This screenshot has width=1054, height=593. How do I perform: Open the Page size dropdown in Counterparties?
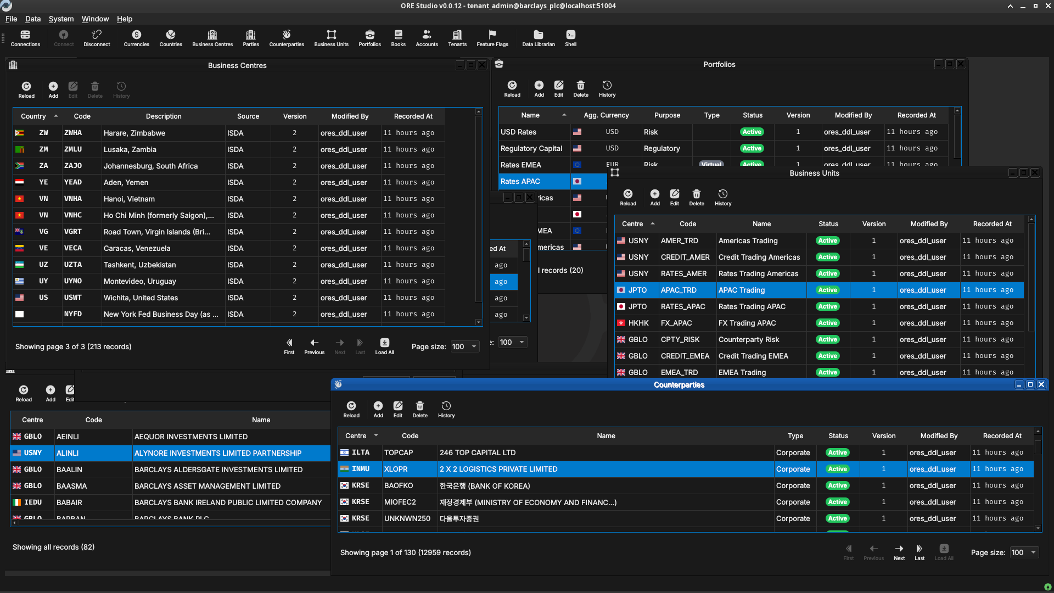click(1023, 552)
